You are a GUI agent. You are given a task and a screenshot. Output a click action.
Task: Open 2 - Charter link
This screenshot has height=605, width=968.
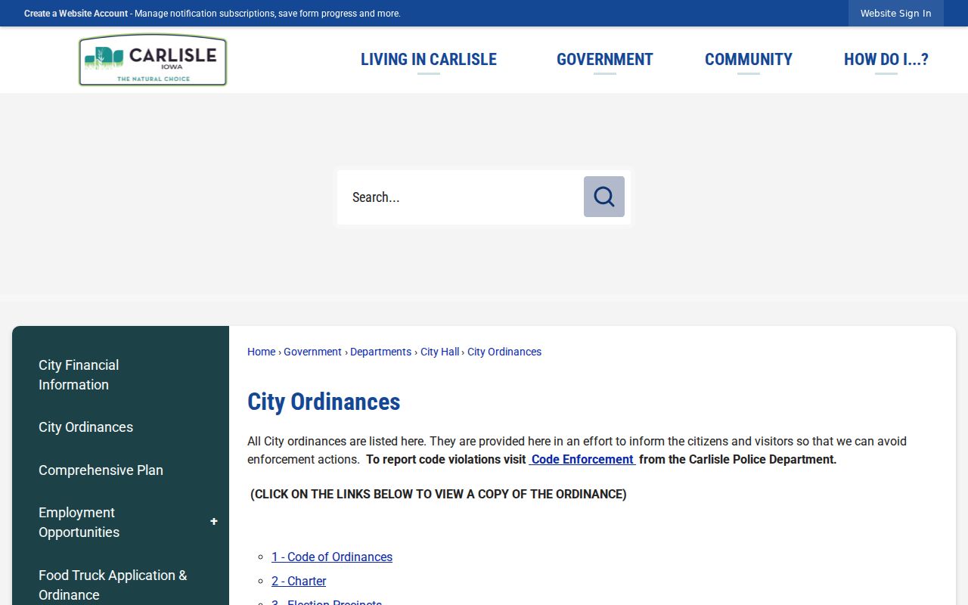tap(299, 581)
